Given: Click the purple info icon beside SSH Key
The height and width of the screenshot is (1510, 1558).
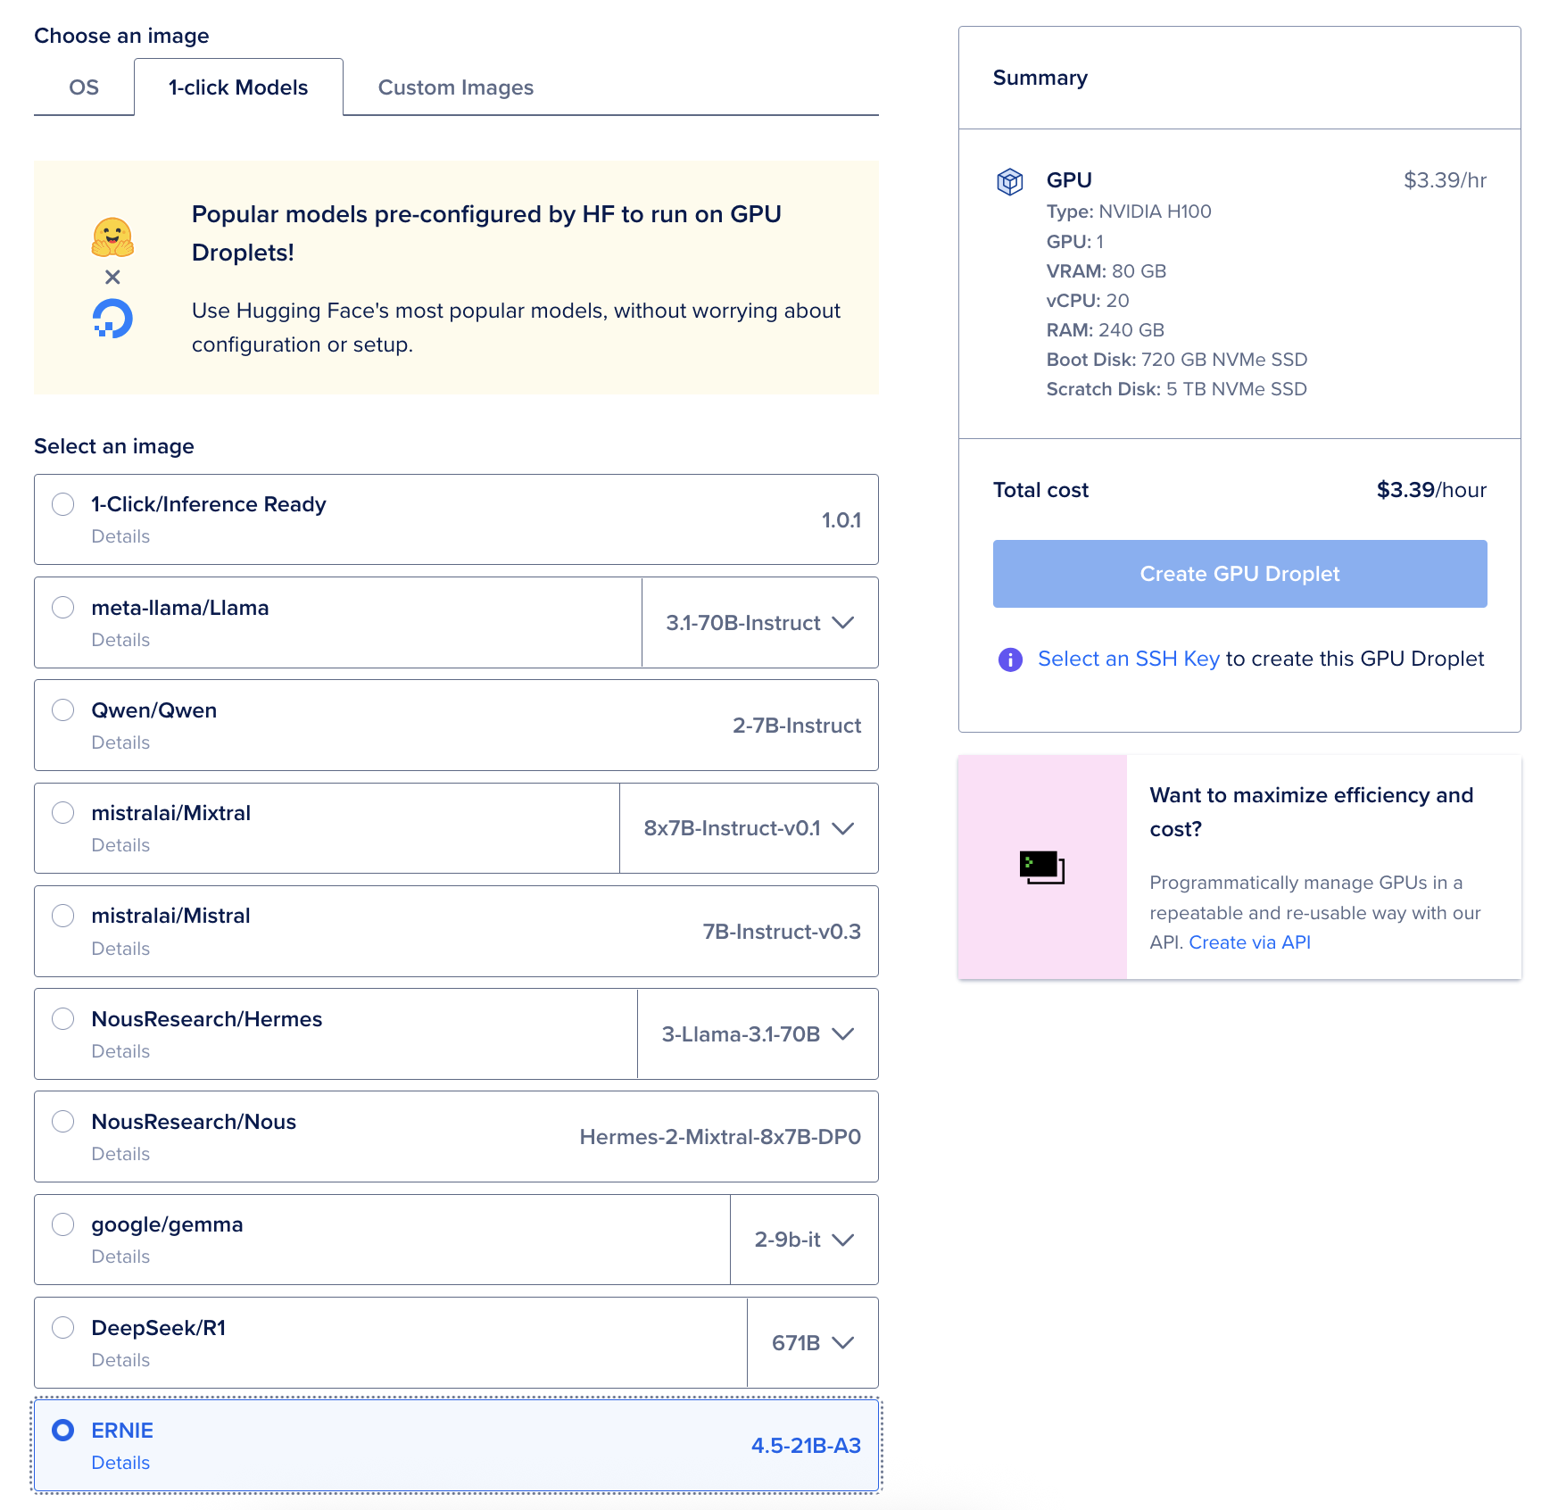Looking at the screenshot, I should point(1009,660).
